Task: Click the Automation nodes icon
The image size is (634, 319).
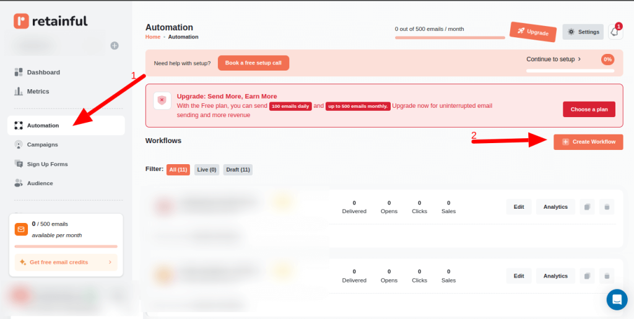Action: pyautogui.click(x=19, y=125)
